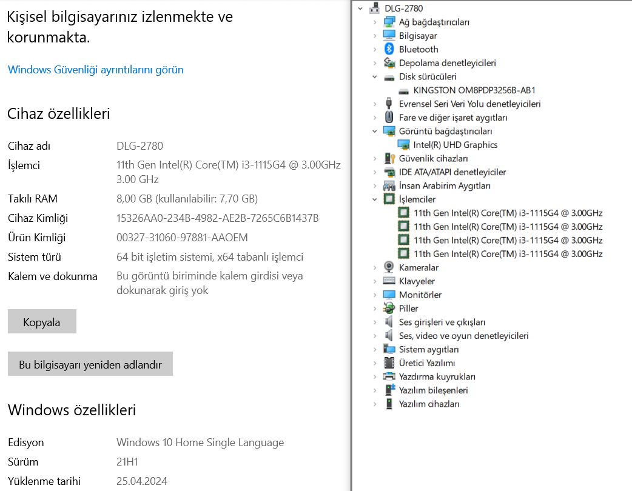Click the device name value DLG-2780

click(140, 146)
